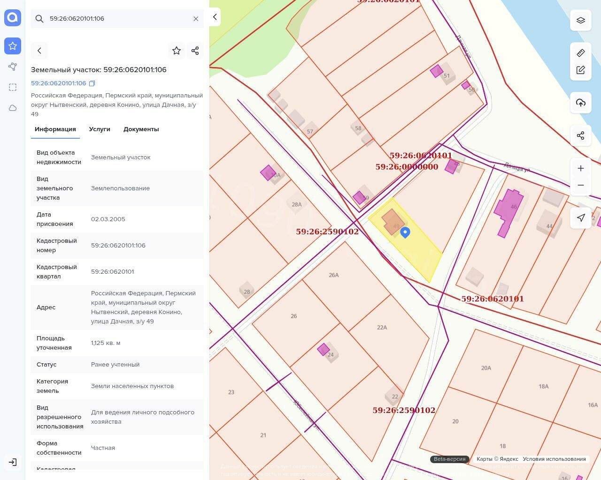Zoom in the map with plus
The height and width of the screenshot is (480, 601).
click(x=581, y=168)
